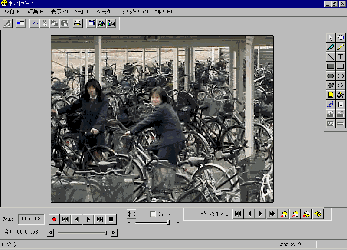Viewport: 347px width, 250px height.
Task: Click the volume slider track
Action: point(152,223)
